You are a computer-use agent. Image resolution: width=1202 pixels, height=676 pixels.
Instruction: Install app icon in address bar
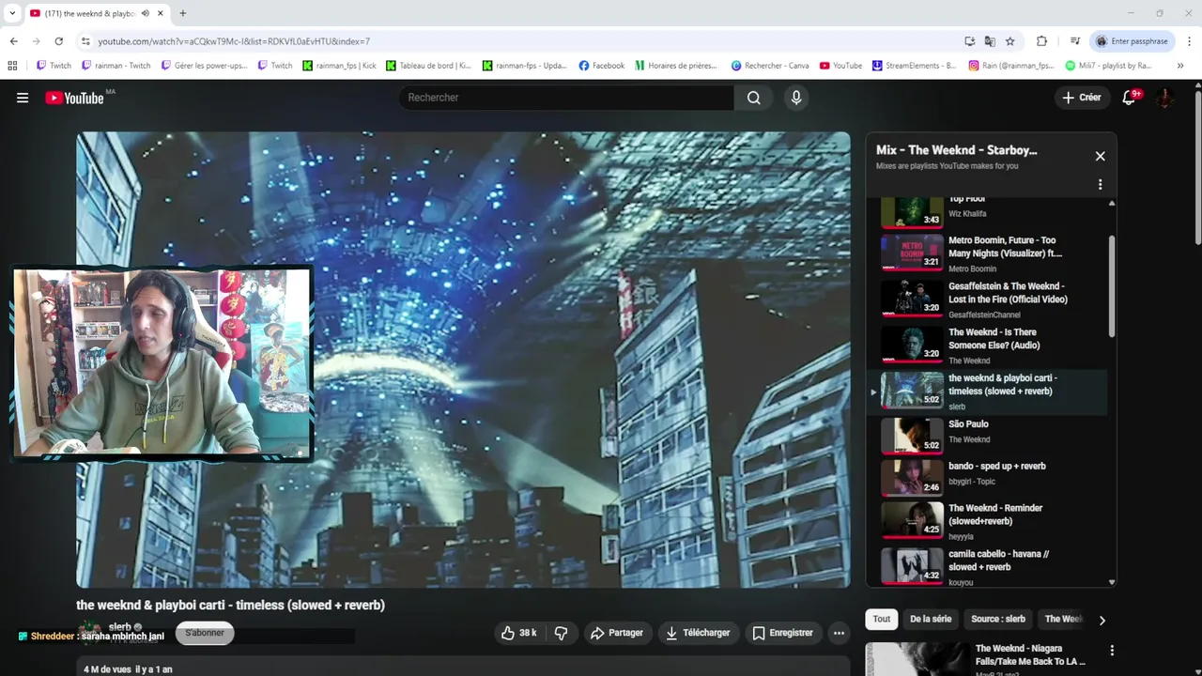click(969, 41)
